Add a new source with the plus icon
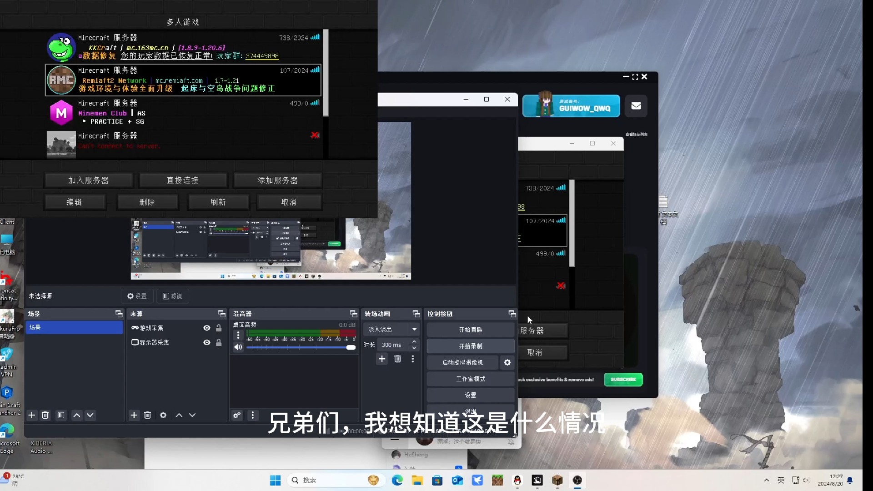The image size is (873, 491). (134, 415)
